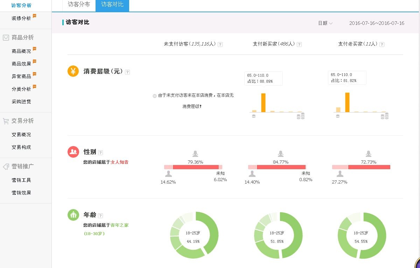Screen dimensions: 420x268
Task: Click the male icon above 14.40%
Action: click(x=252, y=174)
